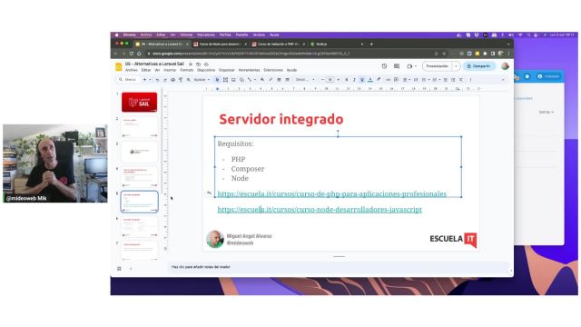
Task: Open the Google account avatar in Slides
Action: [505, 66]
